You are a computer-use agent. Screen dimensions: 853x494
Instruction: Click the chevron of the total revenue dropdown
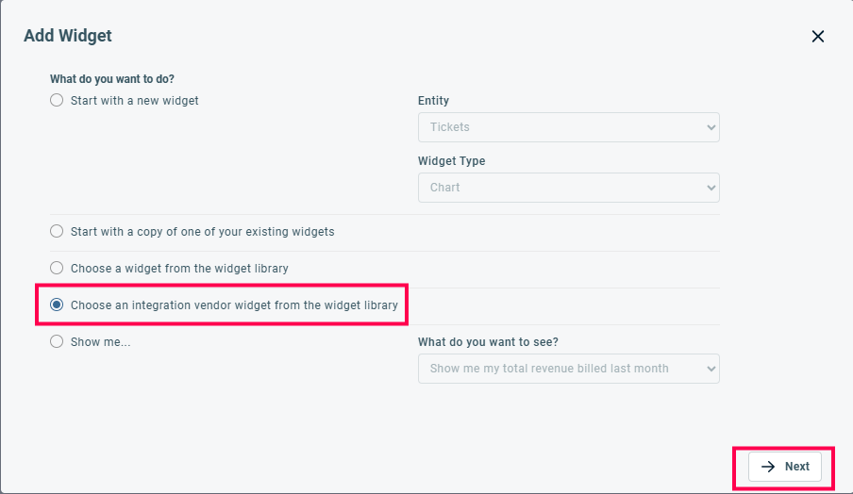710,369
